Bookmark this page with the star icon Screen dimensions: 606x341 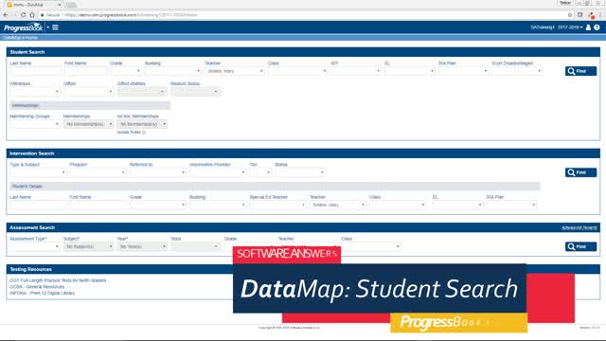570,15
